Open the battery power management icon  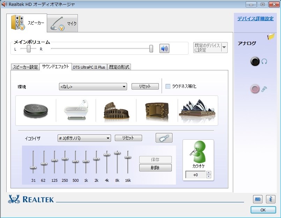pos(258,199)
